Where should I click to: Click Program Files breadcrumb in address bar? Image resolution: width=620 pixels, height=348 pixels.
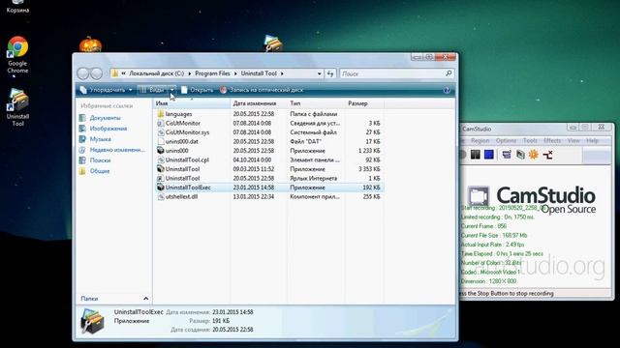tap(212, 73)
